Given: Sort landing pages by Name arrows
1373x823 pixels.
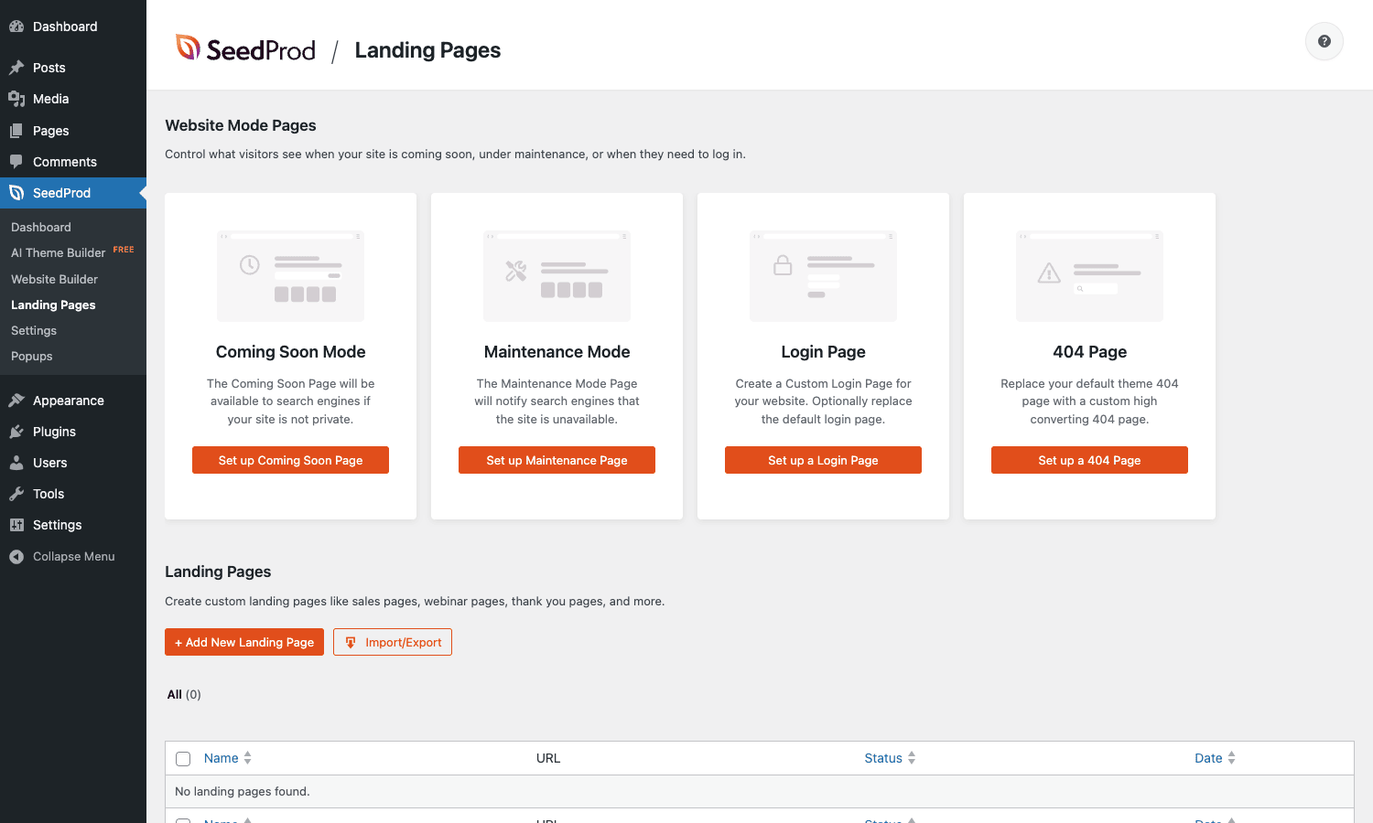Looking at the screenshot, I should coord(247,758).
